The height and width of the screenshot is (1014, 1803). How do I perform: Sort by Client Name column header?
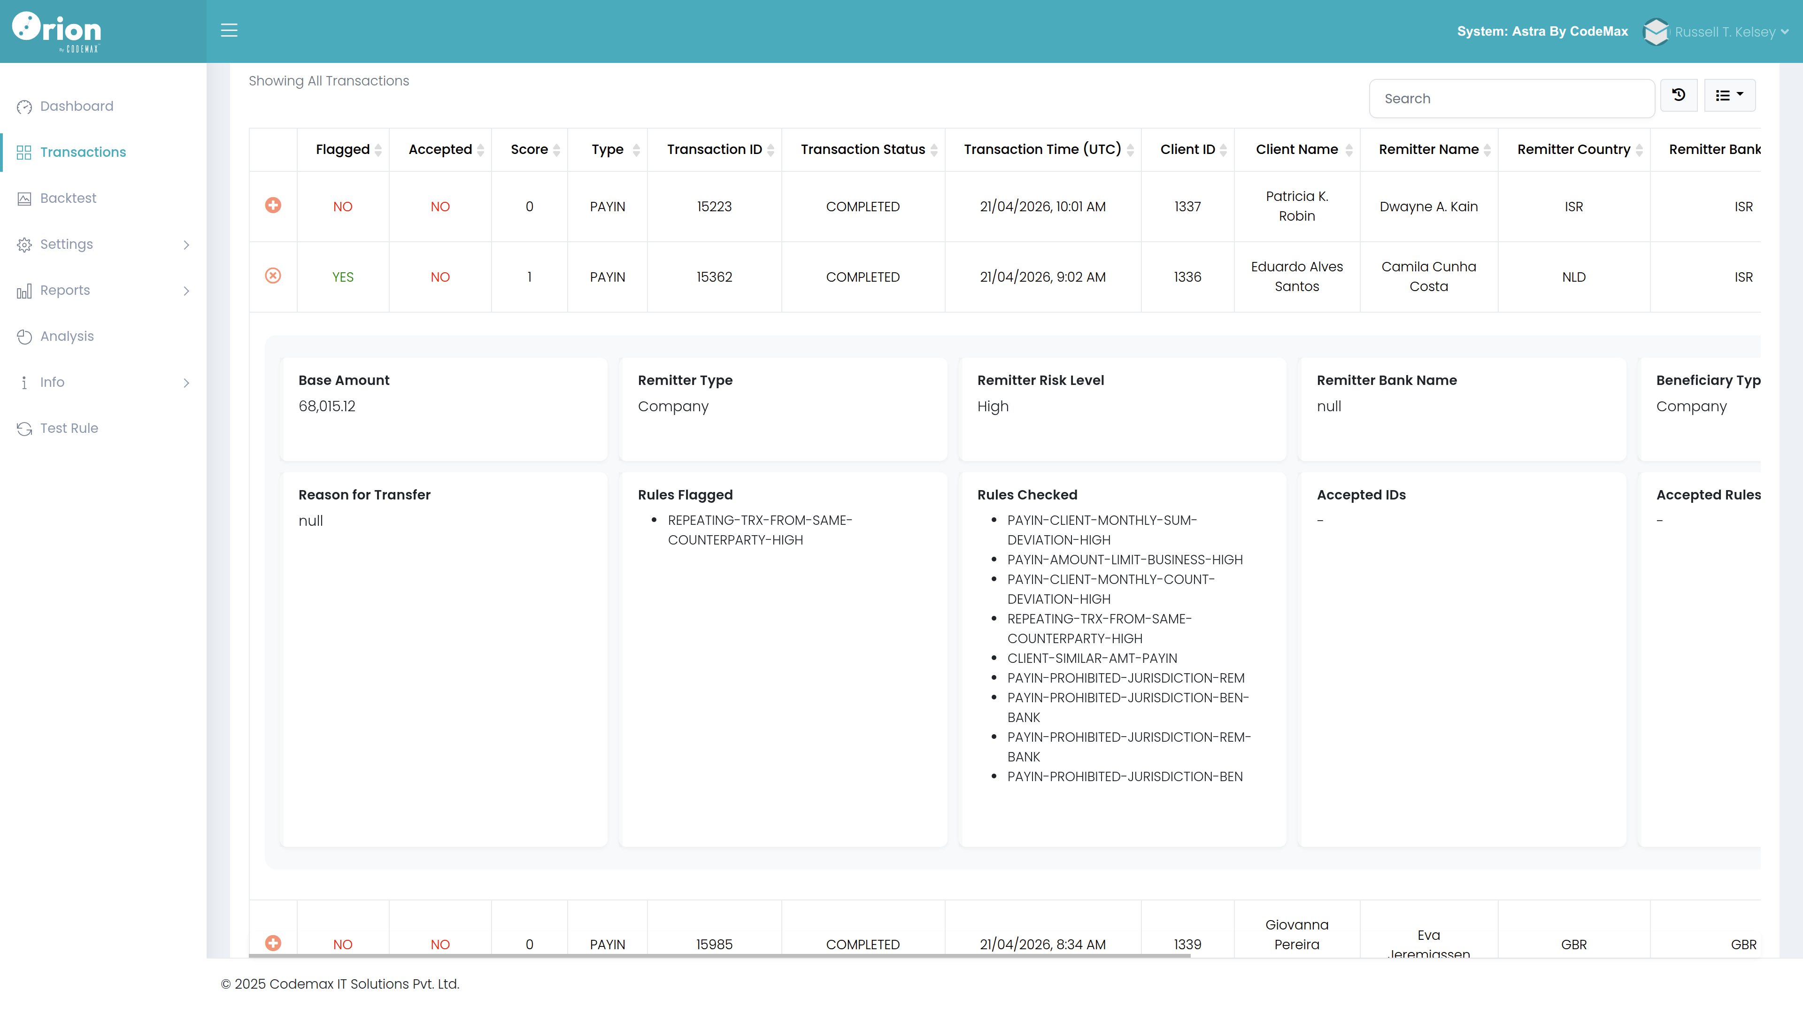(1297, 150)
